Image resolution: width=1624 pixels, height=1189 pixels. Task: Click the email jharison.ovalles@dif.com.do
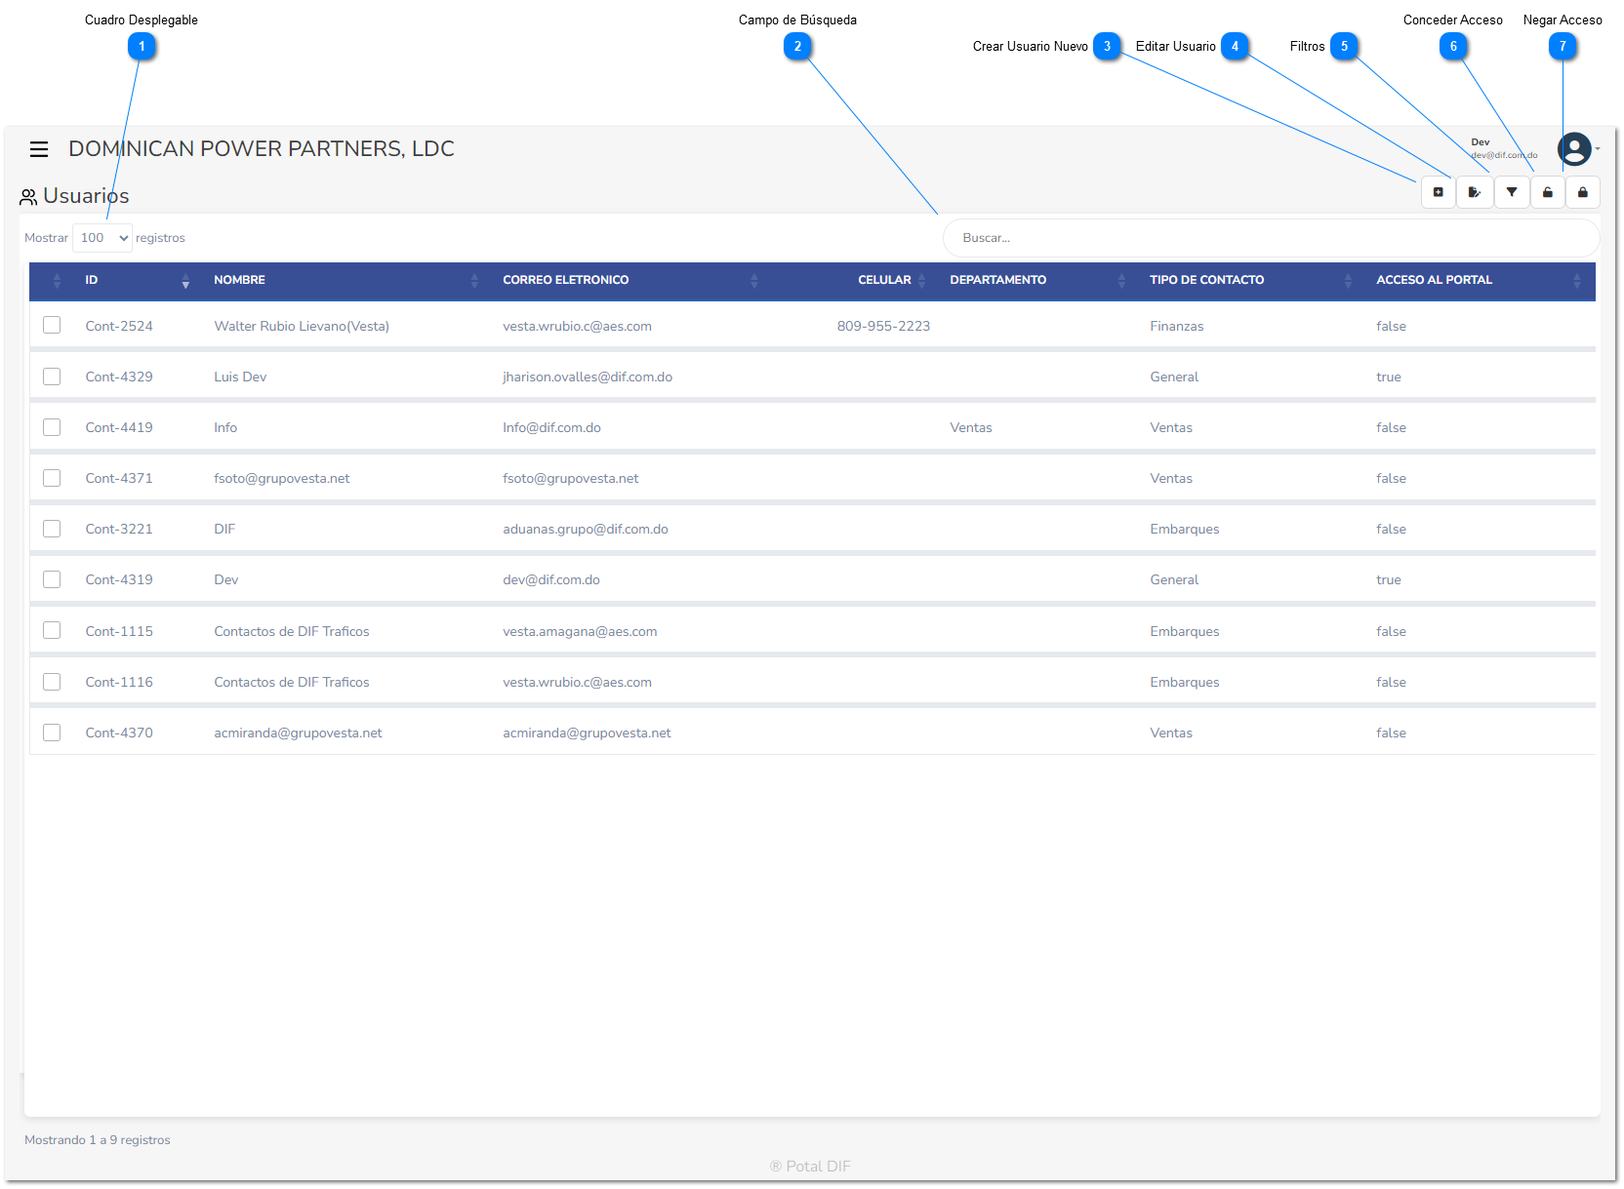pyautogui.click(x=588, y=377)
